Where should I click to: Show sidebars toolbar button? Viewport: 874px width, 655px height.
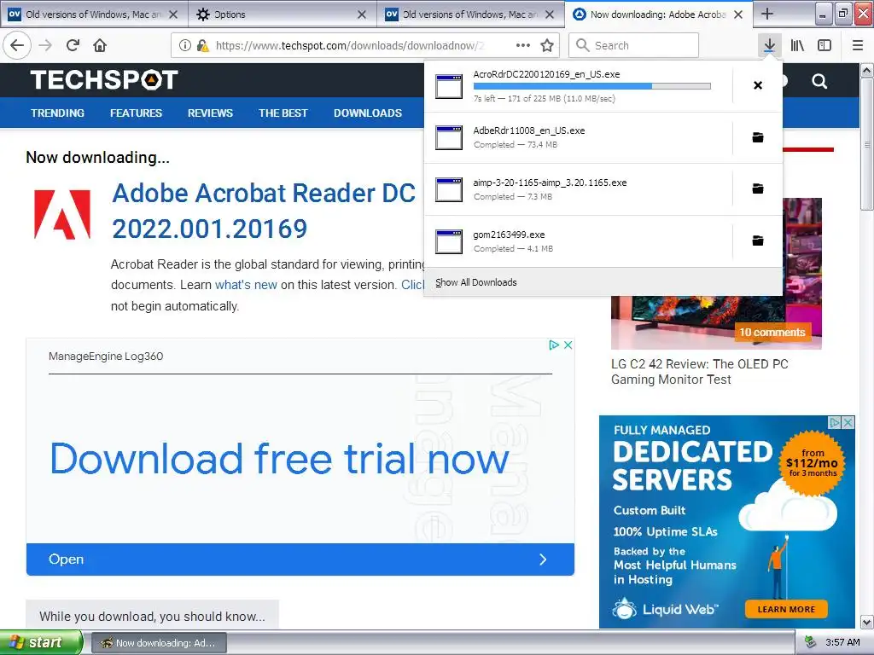(x=824, y=45)
